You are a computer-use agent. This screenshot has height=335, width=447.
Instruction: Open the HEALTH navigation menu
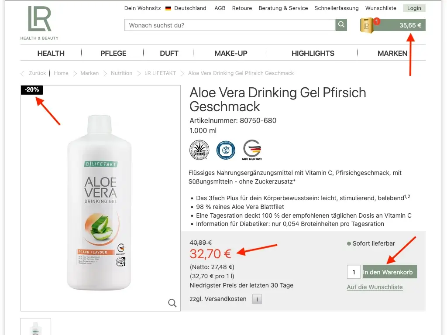pos(51,53)
